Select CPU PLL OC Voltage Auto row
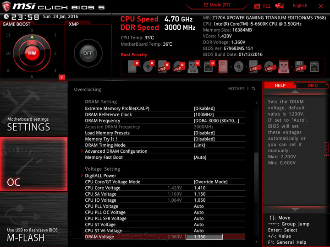 coord(165,212)
